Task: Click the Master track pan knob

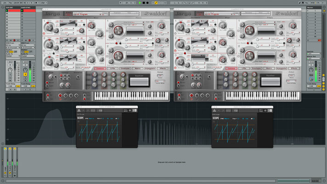Action: coord(311,69)
